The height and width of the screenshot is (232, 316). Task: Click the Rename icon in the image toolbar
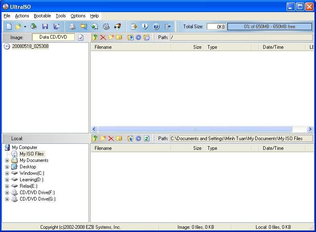[119, 37]
